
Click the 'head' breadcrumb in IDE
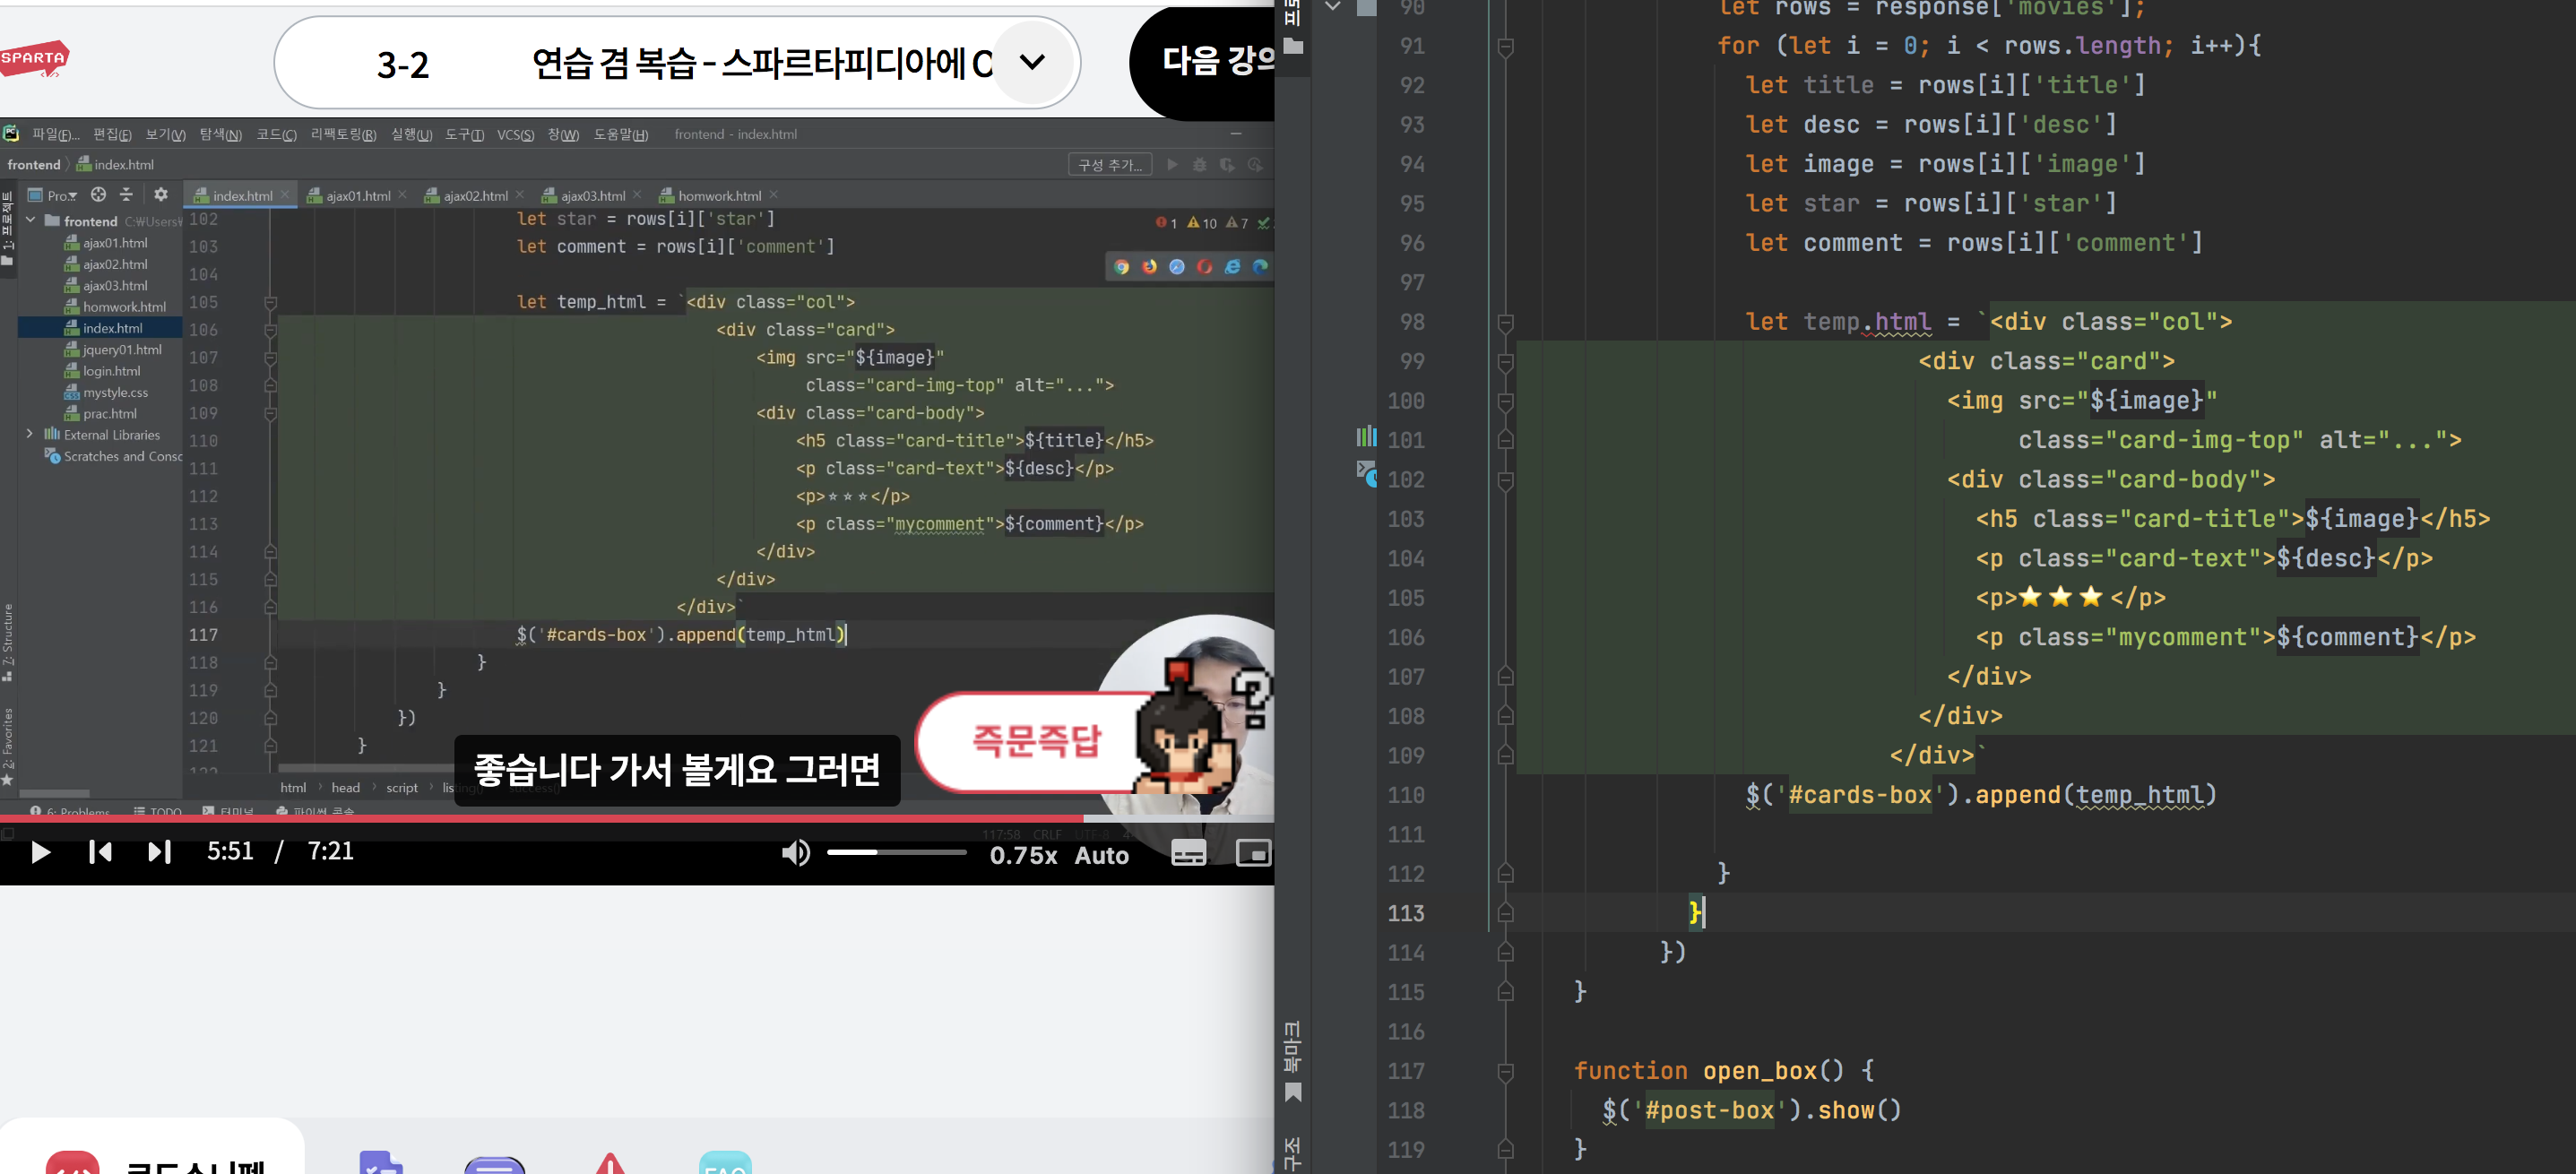coord(345,788)
